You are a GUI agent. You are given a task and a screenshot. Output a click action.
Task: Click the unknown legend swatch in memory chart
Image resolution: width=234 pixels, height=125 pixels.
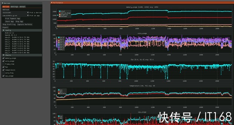pyautogui.click(x=60, y=16)
